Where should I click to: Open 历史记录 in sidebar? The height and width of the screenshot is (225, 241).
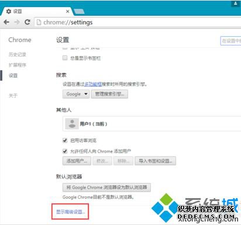pyautogui.click(x=18, y=54)
